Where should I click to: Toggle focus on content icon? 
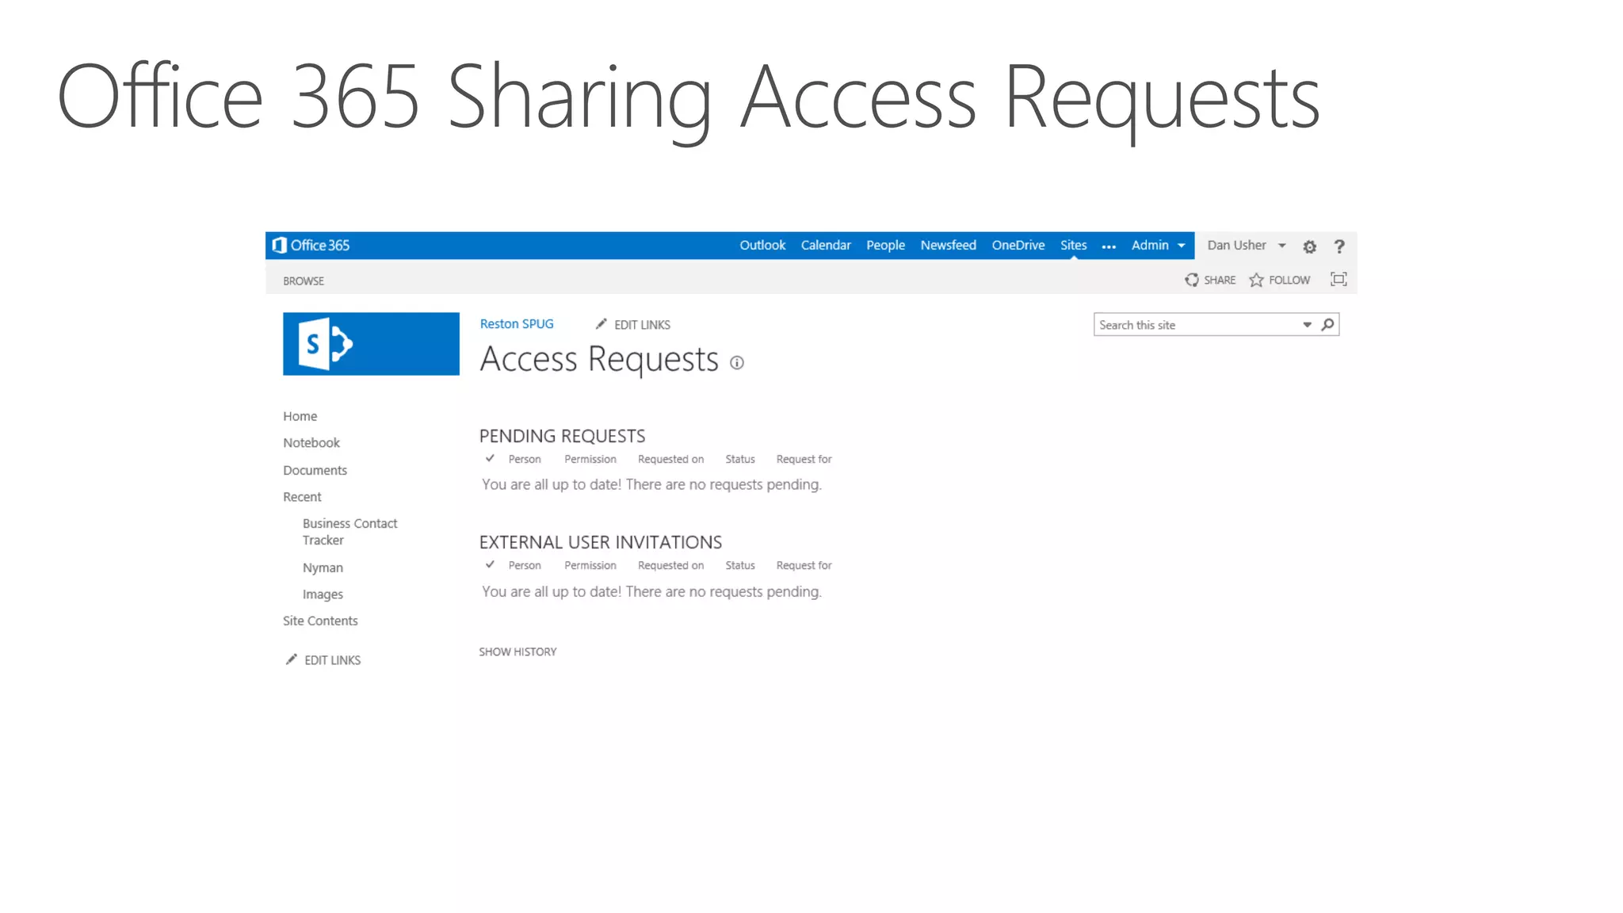tap(1338, 279)
